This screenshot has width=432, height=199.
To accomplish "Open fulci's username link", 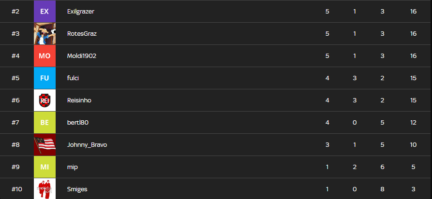I will [x=74, y=78].
